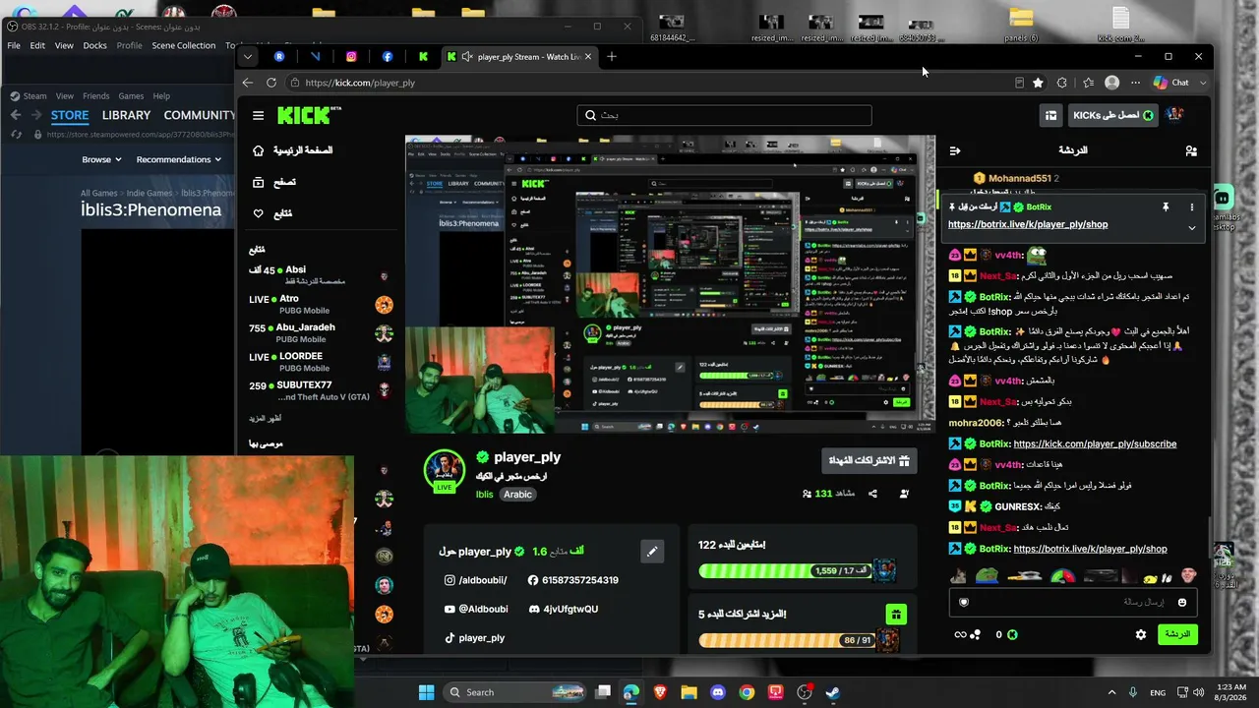Open Steam from the taskbar
This screenshot has height=708, width=1259.
832,692
